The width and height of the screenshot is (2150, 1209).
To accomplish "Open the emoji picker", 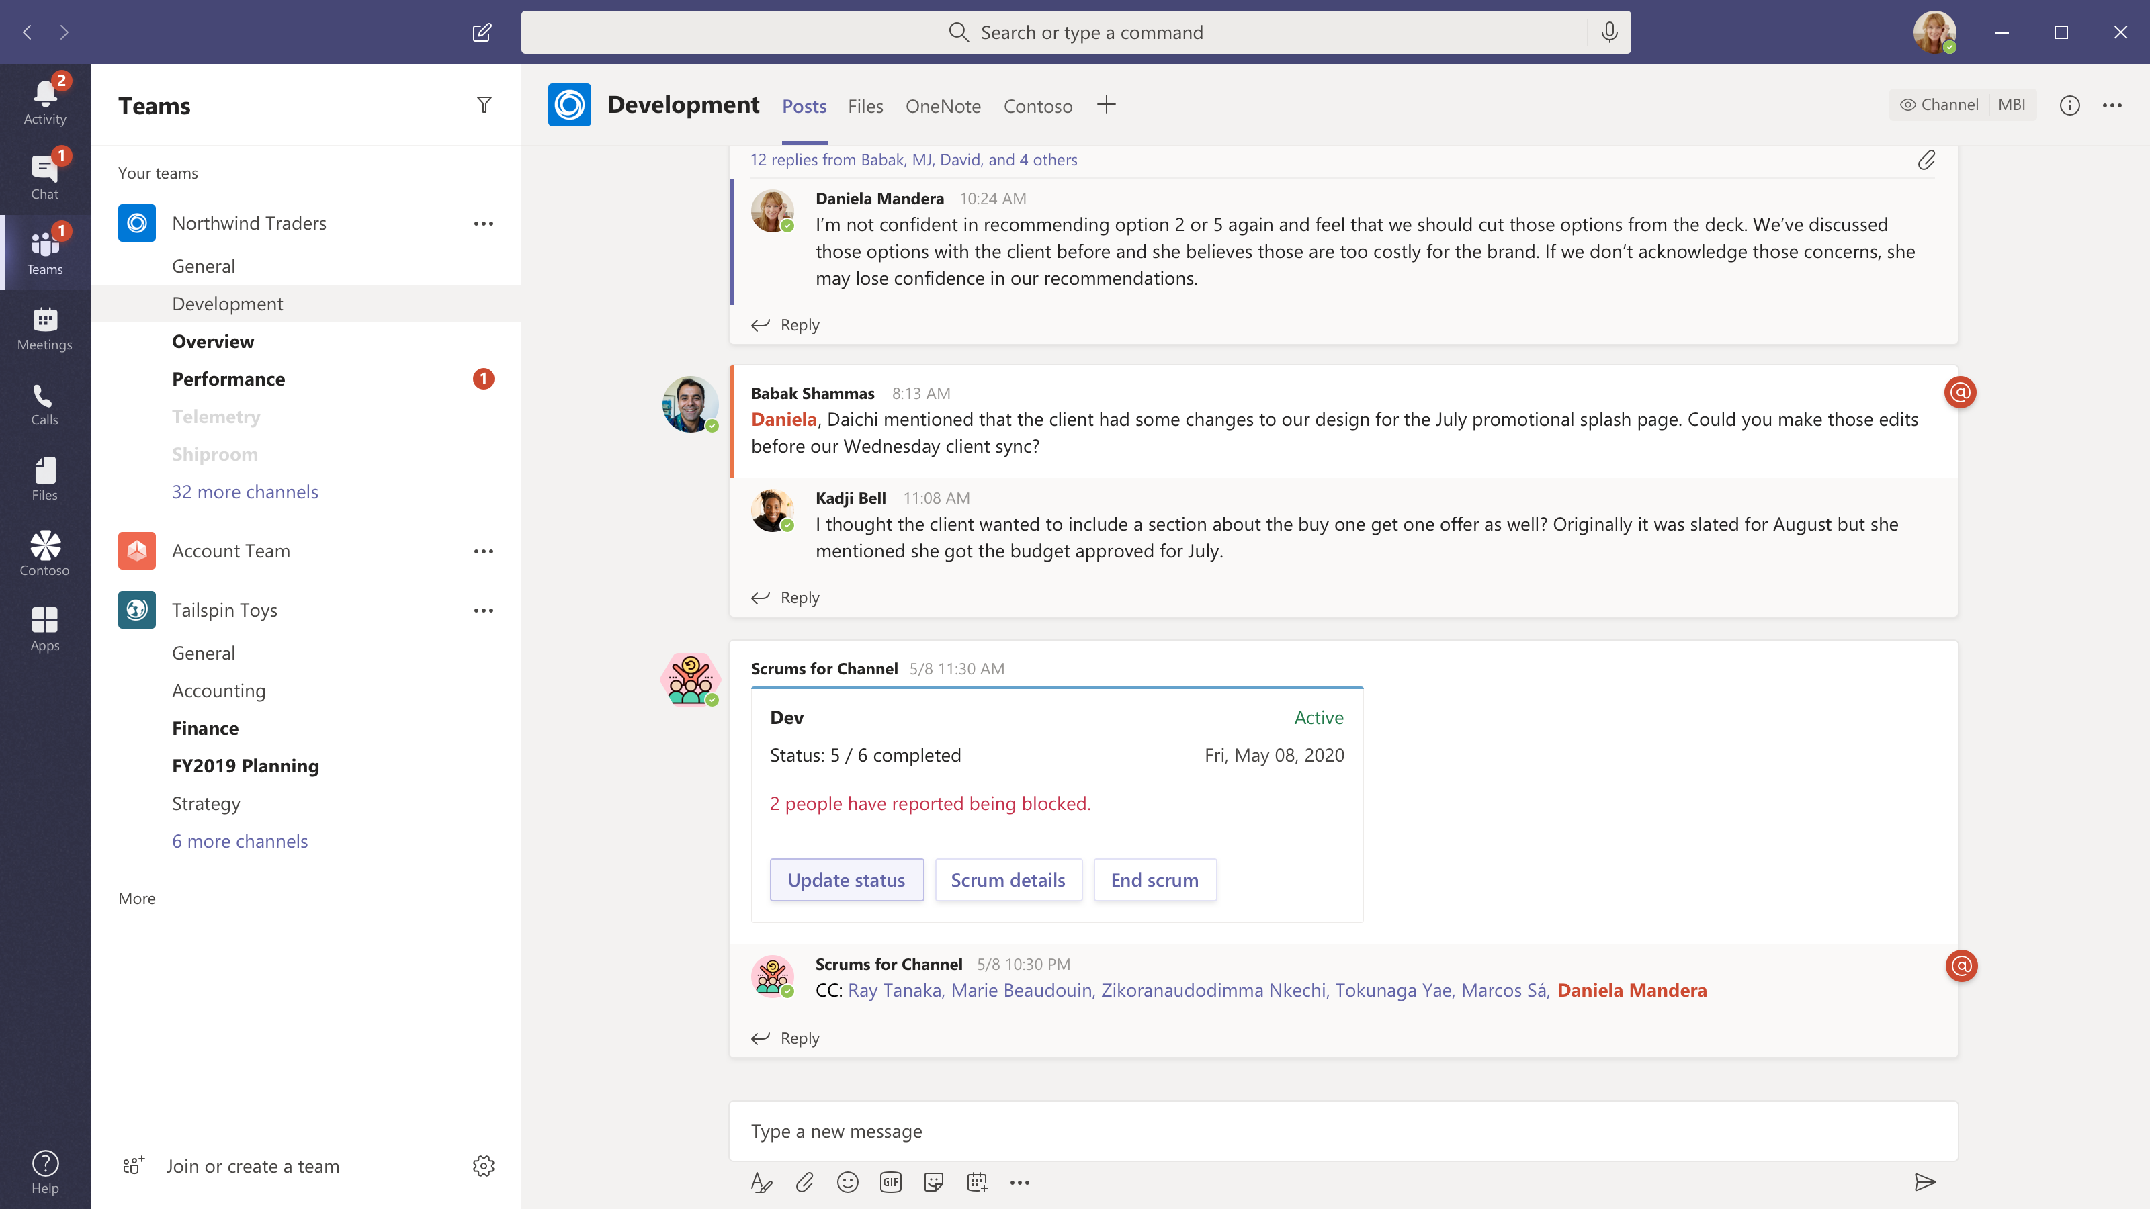I will click(x=847, y=1182).
